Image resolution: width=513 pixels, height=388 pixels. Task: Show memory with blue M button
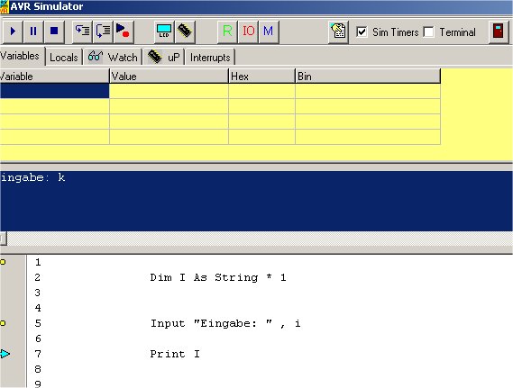[269, 32]
